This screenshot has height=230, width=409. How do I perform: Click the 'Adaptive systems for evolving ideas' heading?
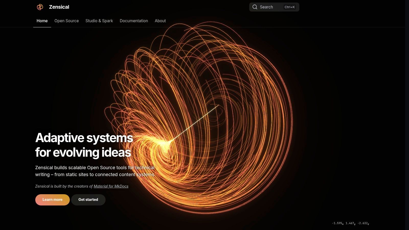point(84,145)
